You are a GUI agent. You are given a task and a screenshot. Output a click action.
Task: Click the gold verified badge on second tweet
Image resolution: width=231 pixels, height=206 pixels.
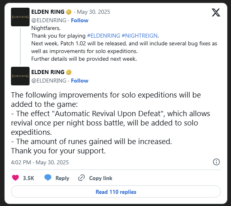[x=68, y=72]
